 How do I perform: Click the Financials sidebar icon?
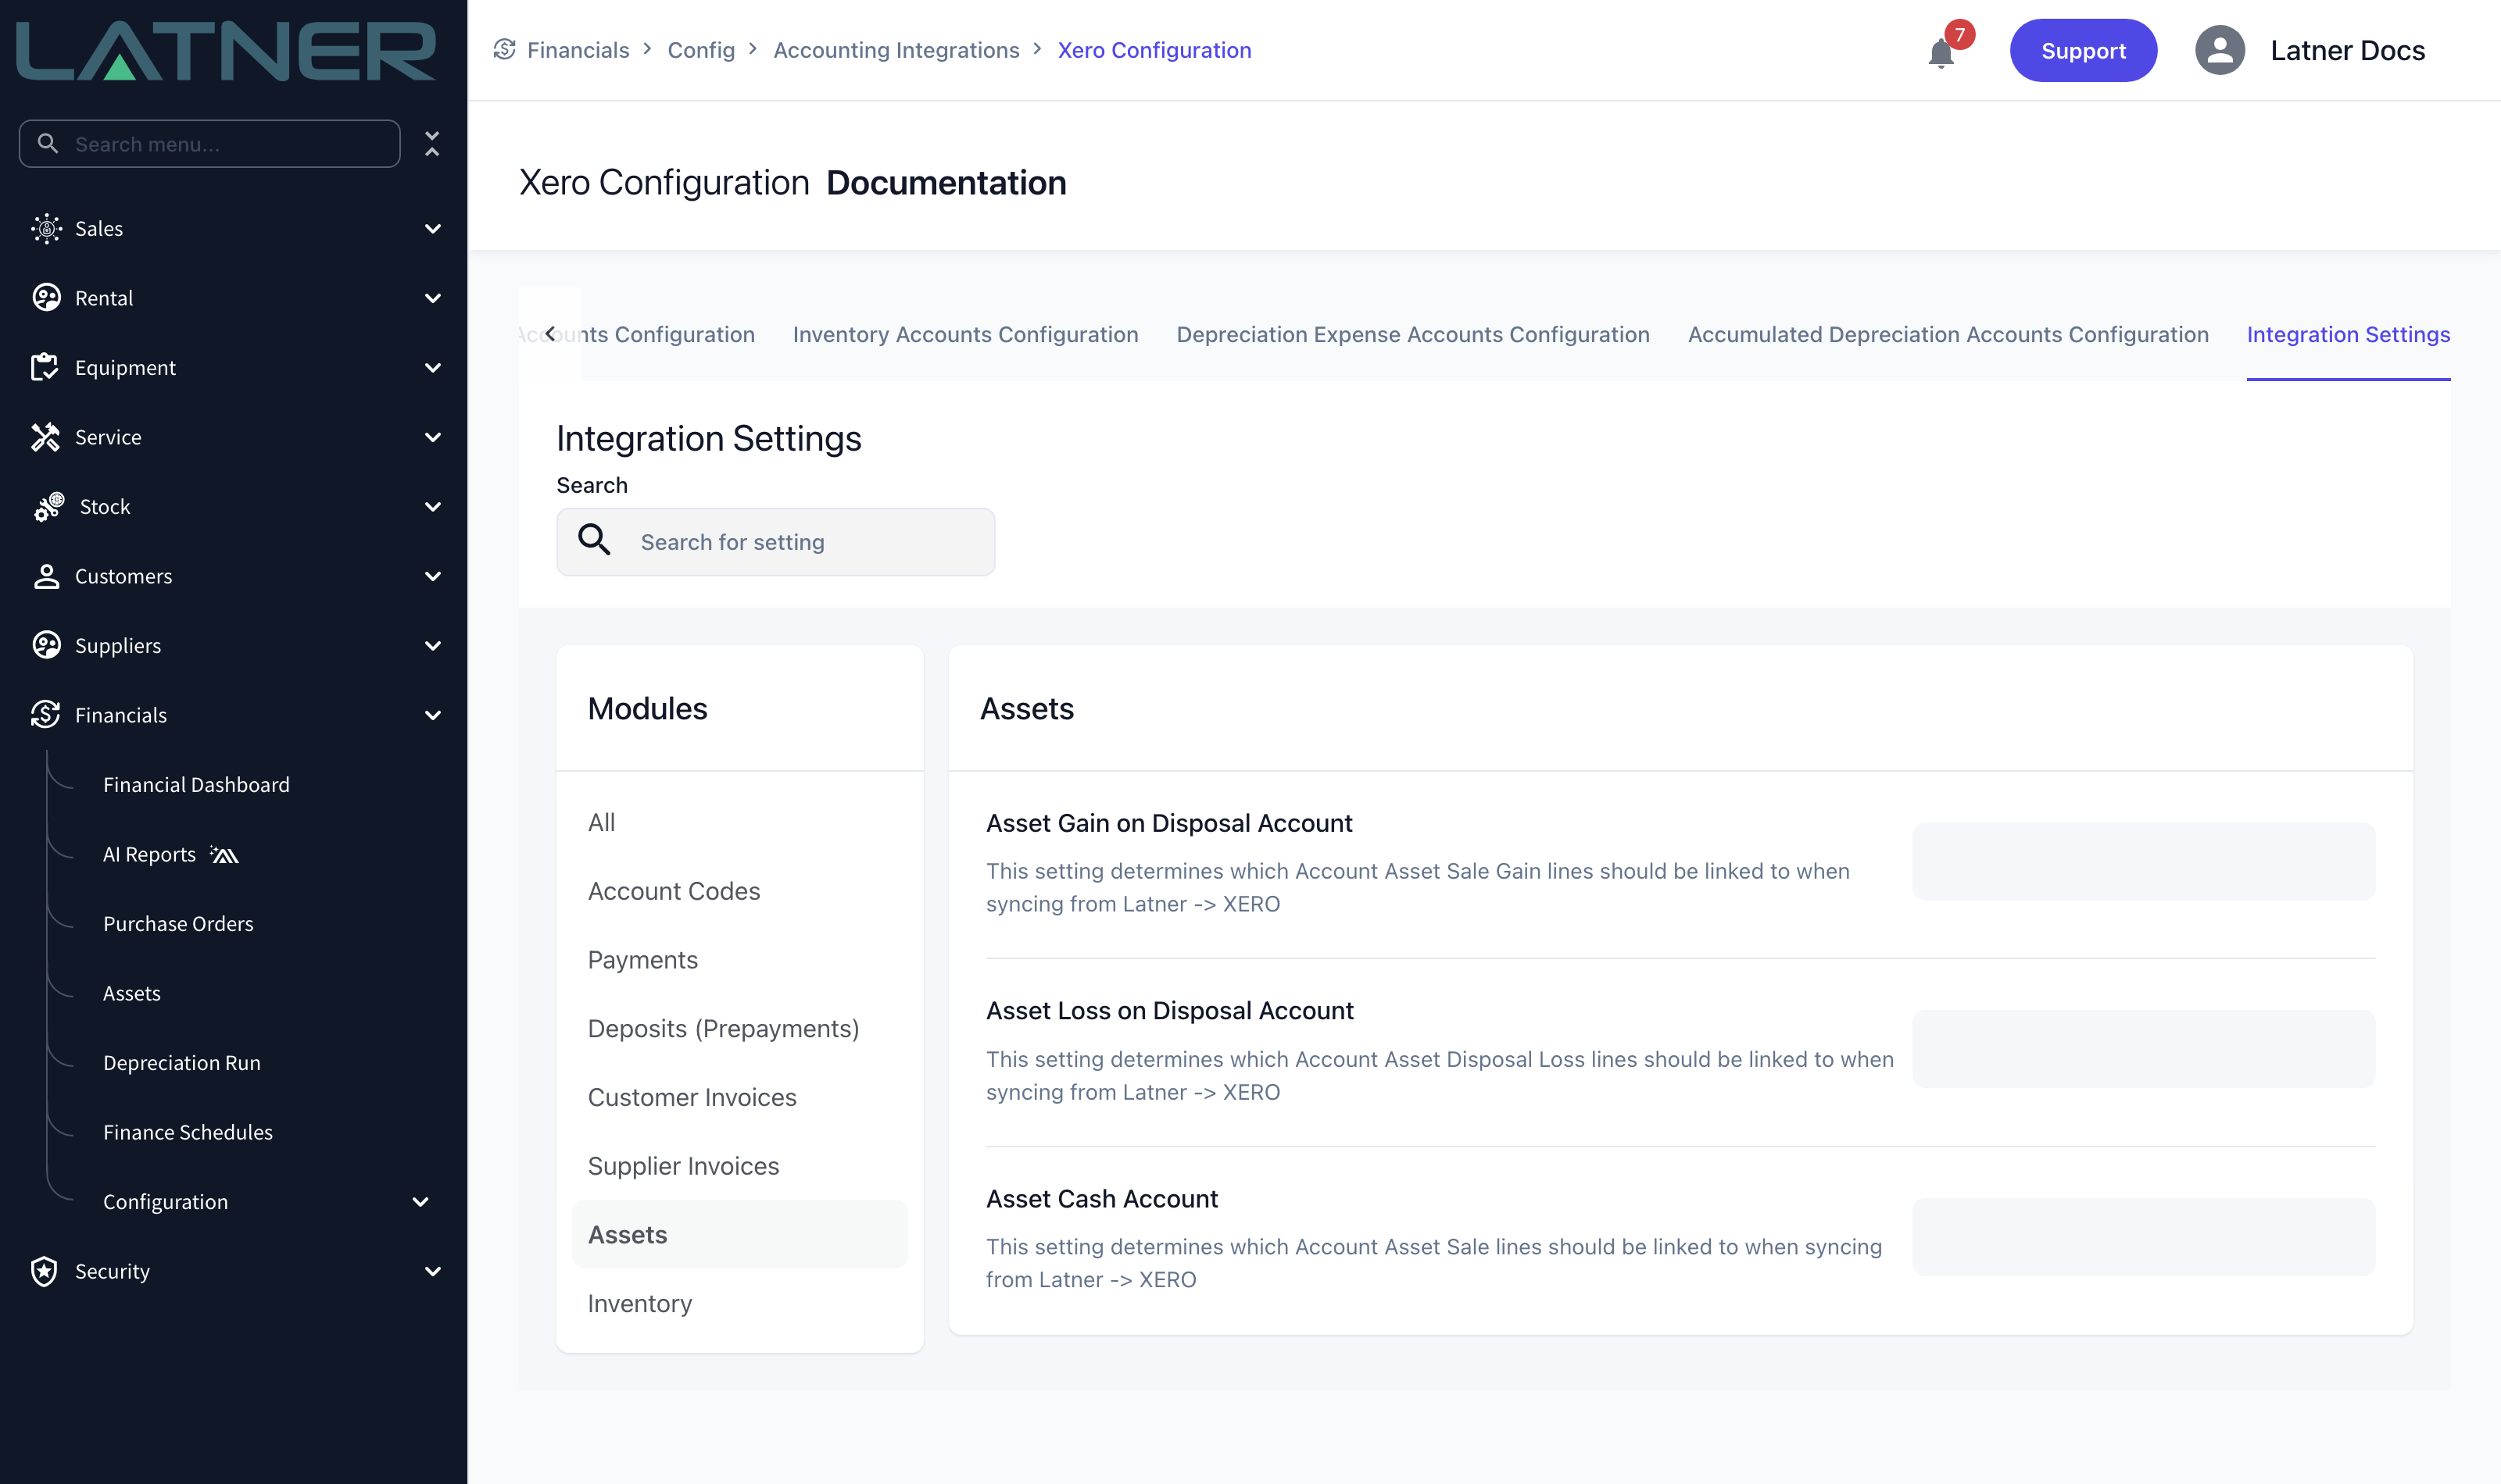(46, 715)
